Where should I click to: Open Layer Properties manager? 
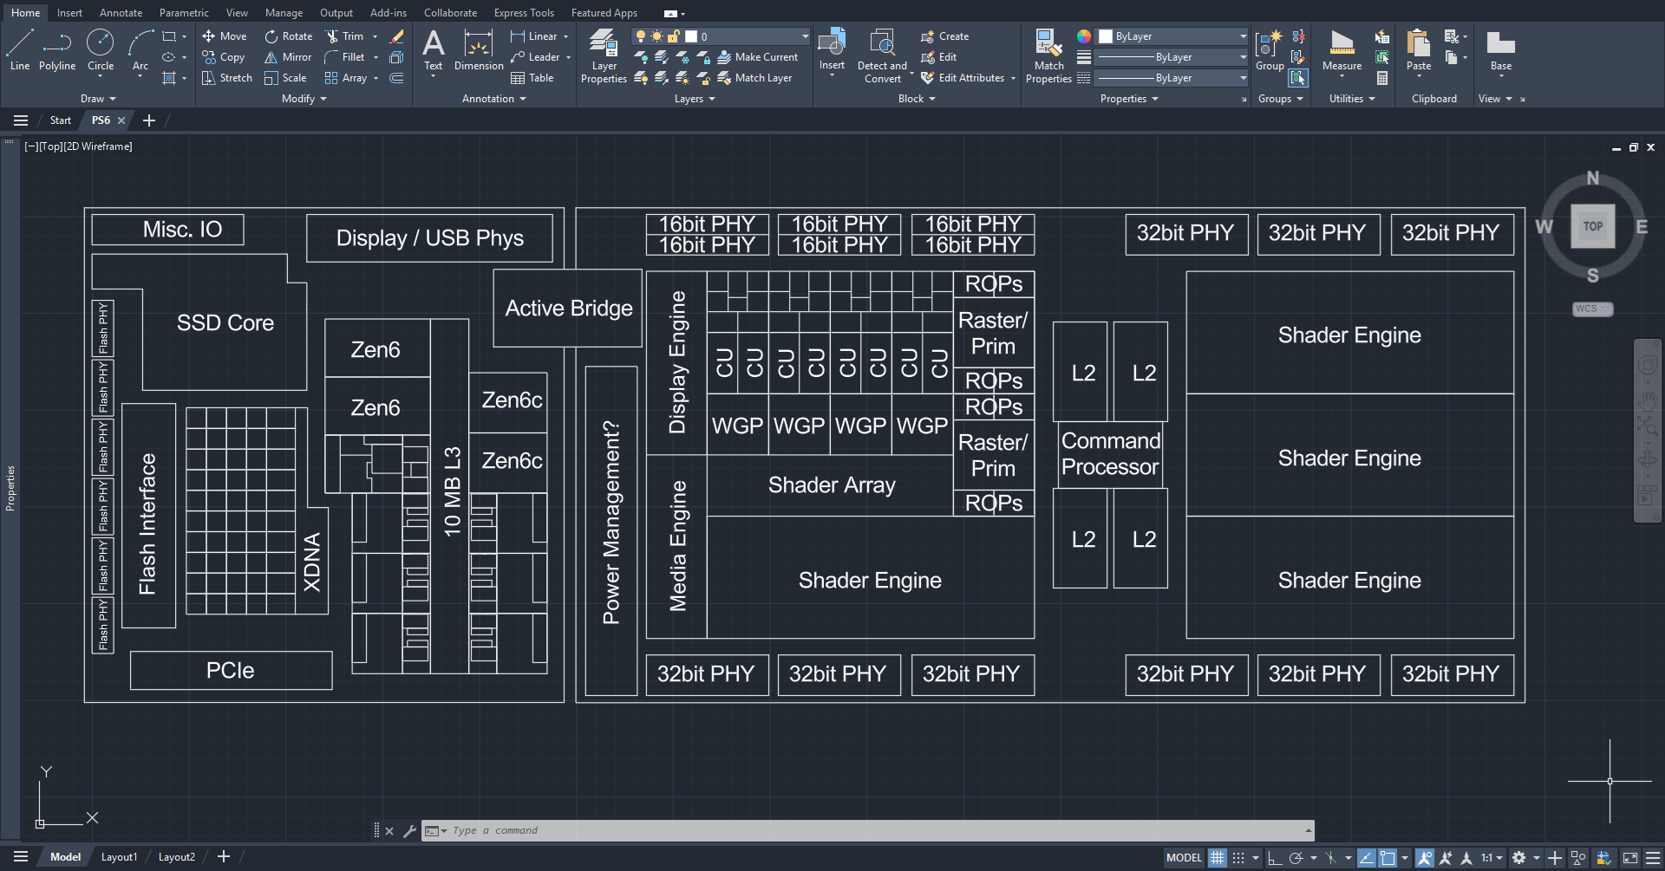(x=604, y=55)
